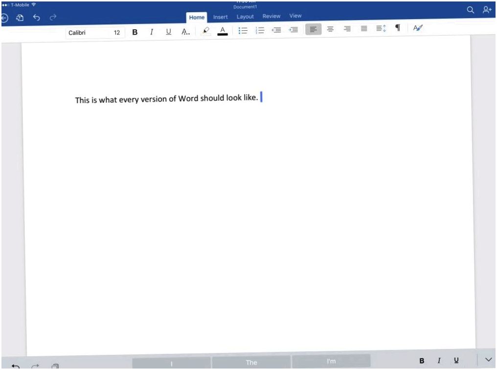Choose the "I" word suggestion

click(x=172, y=363)
